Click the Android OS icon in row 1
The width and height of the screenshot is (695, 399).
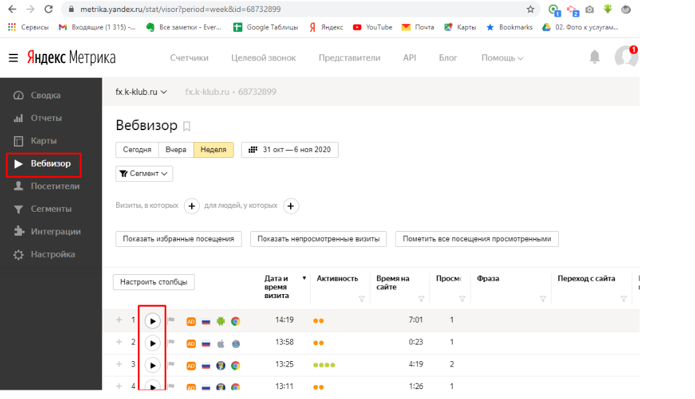(x=221, y=321)
